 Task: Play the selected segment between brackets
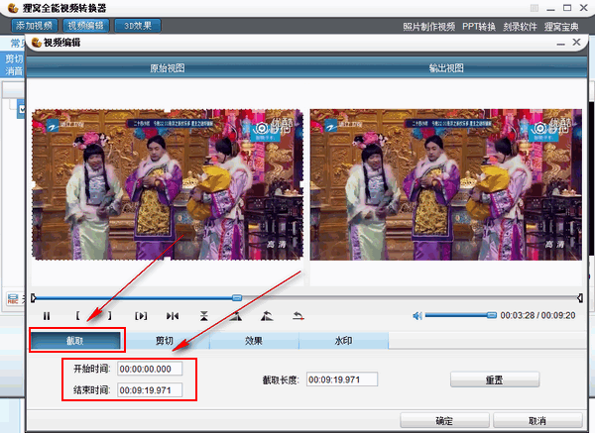(x=141, y=316)
